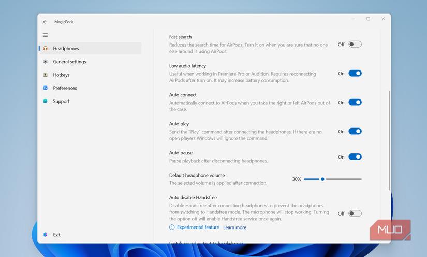
Task: Click the Experimental feature info icon
Action: (172, 227)
